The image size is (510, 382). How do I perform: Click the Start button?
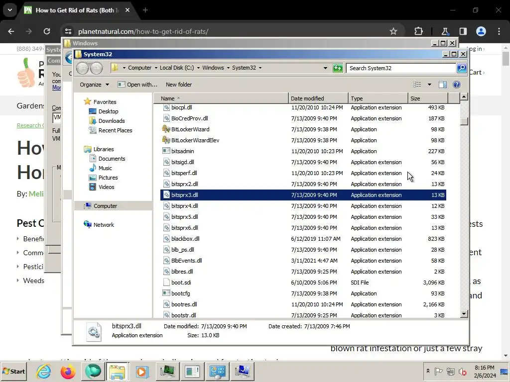[13, 371]
